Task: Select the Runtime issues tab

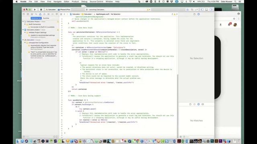Action: (46, 18)
